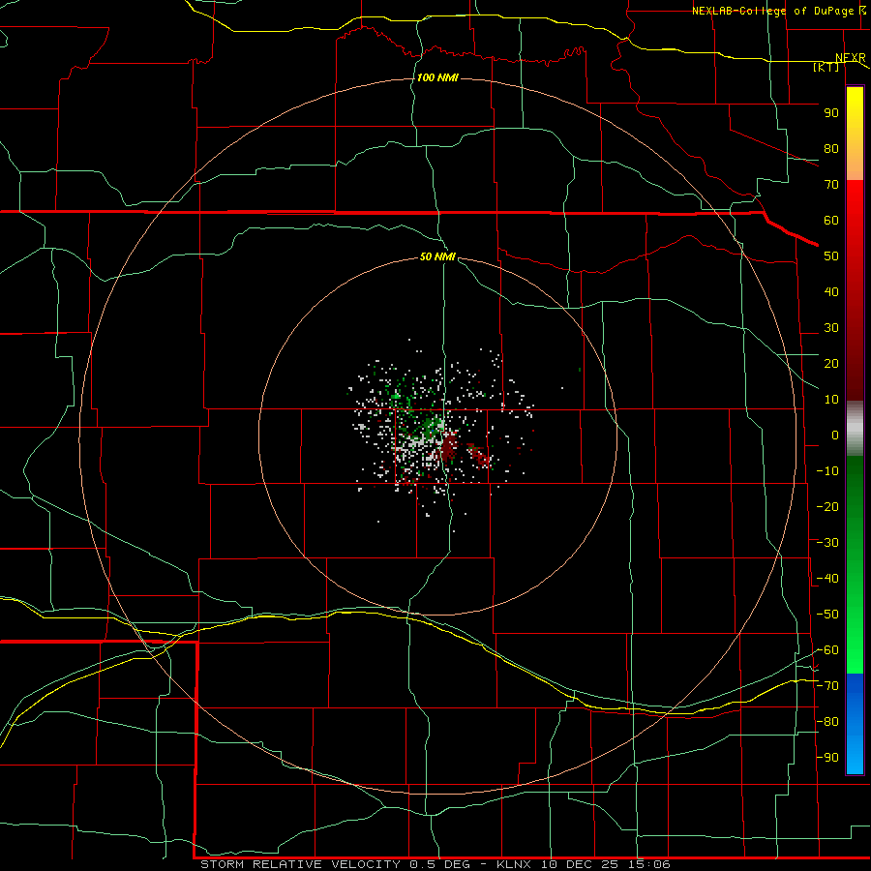The image size is (871, 871).
Task: Select the -10 value on the velocity scale
Action: [827, 471]
